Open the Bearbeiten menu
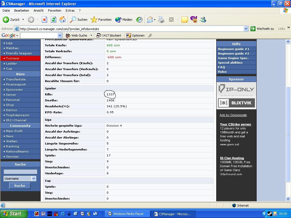This screenshot has height=218, width=291. pyautogui.click(x=22, y=11)
